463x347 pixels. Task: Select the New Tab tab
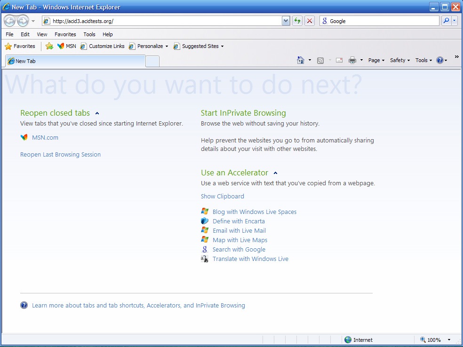[76, 61]
